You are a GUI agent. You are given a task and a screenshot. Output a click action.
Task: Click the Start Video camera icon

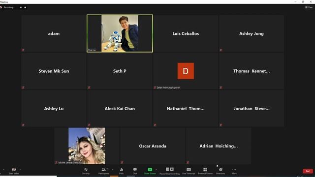[x=14, y=170]
